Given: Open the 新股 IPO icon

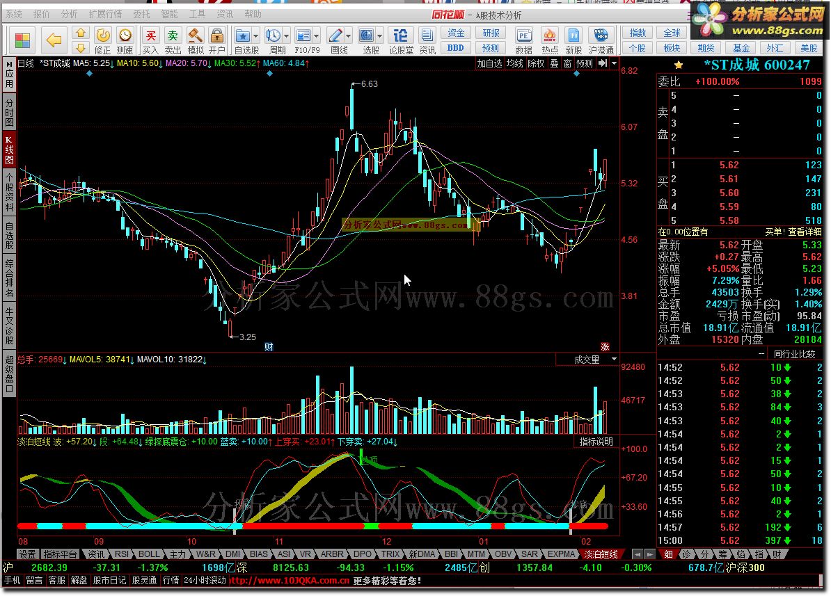Looking at the screenshot, I should 574,41.
